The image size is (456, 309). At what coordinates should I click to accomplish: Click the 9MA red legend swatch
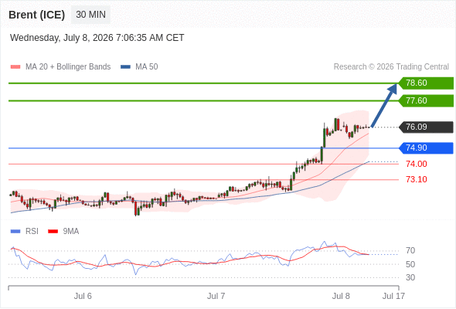click(x=53, y=232)
